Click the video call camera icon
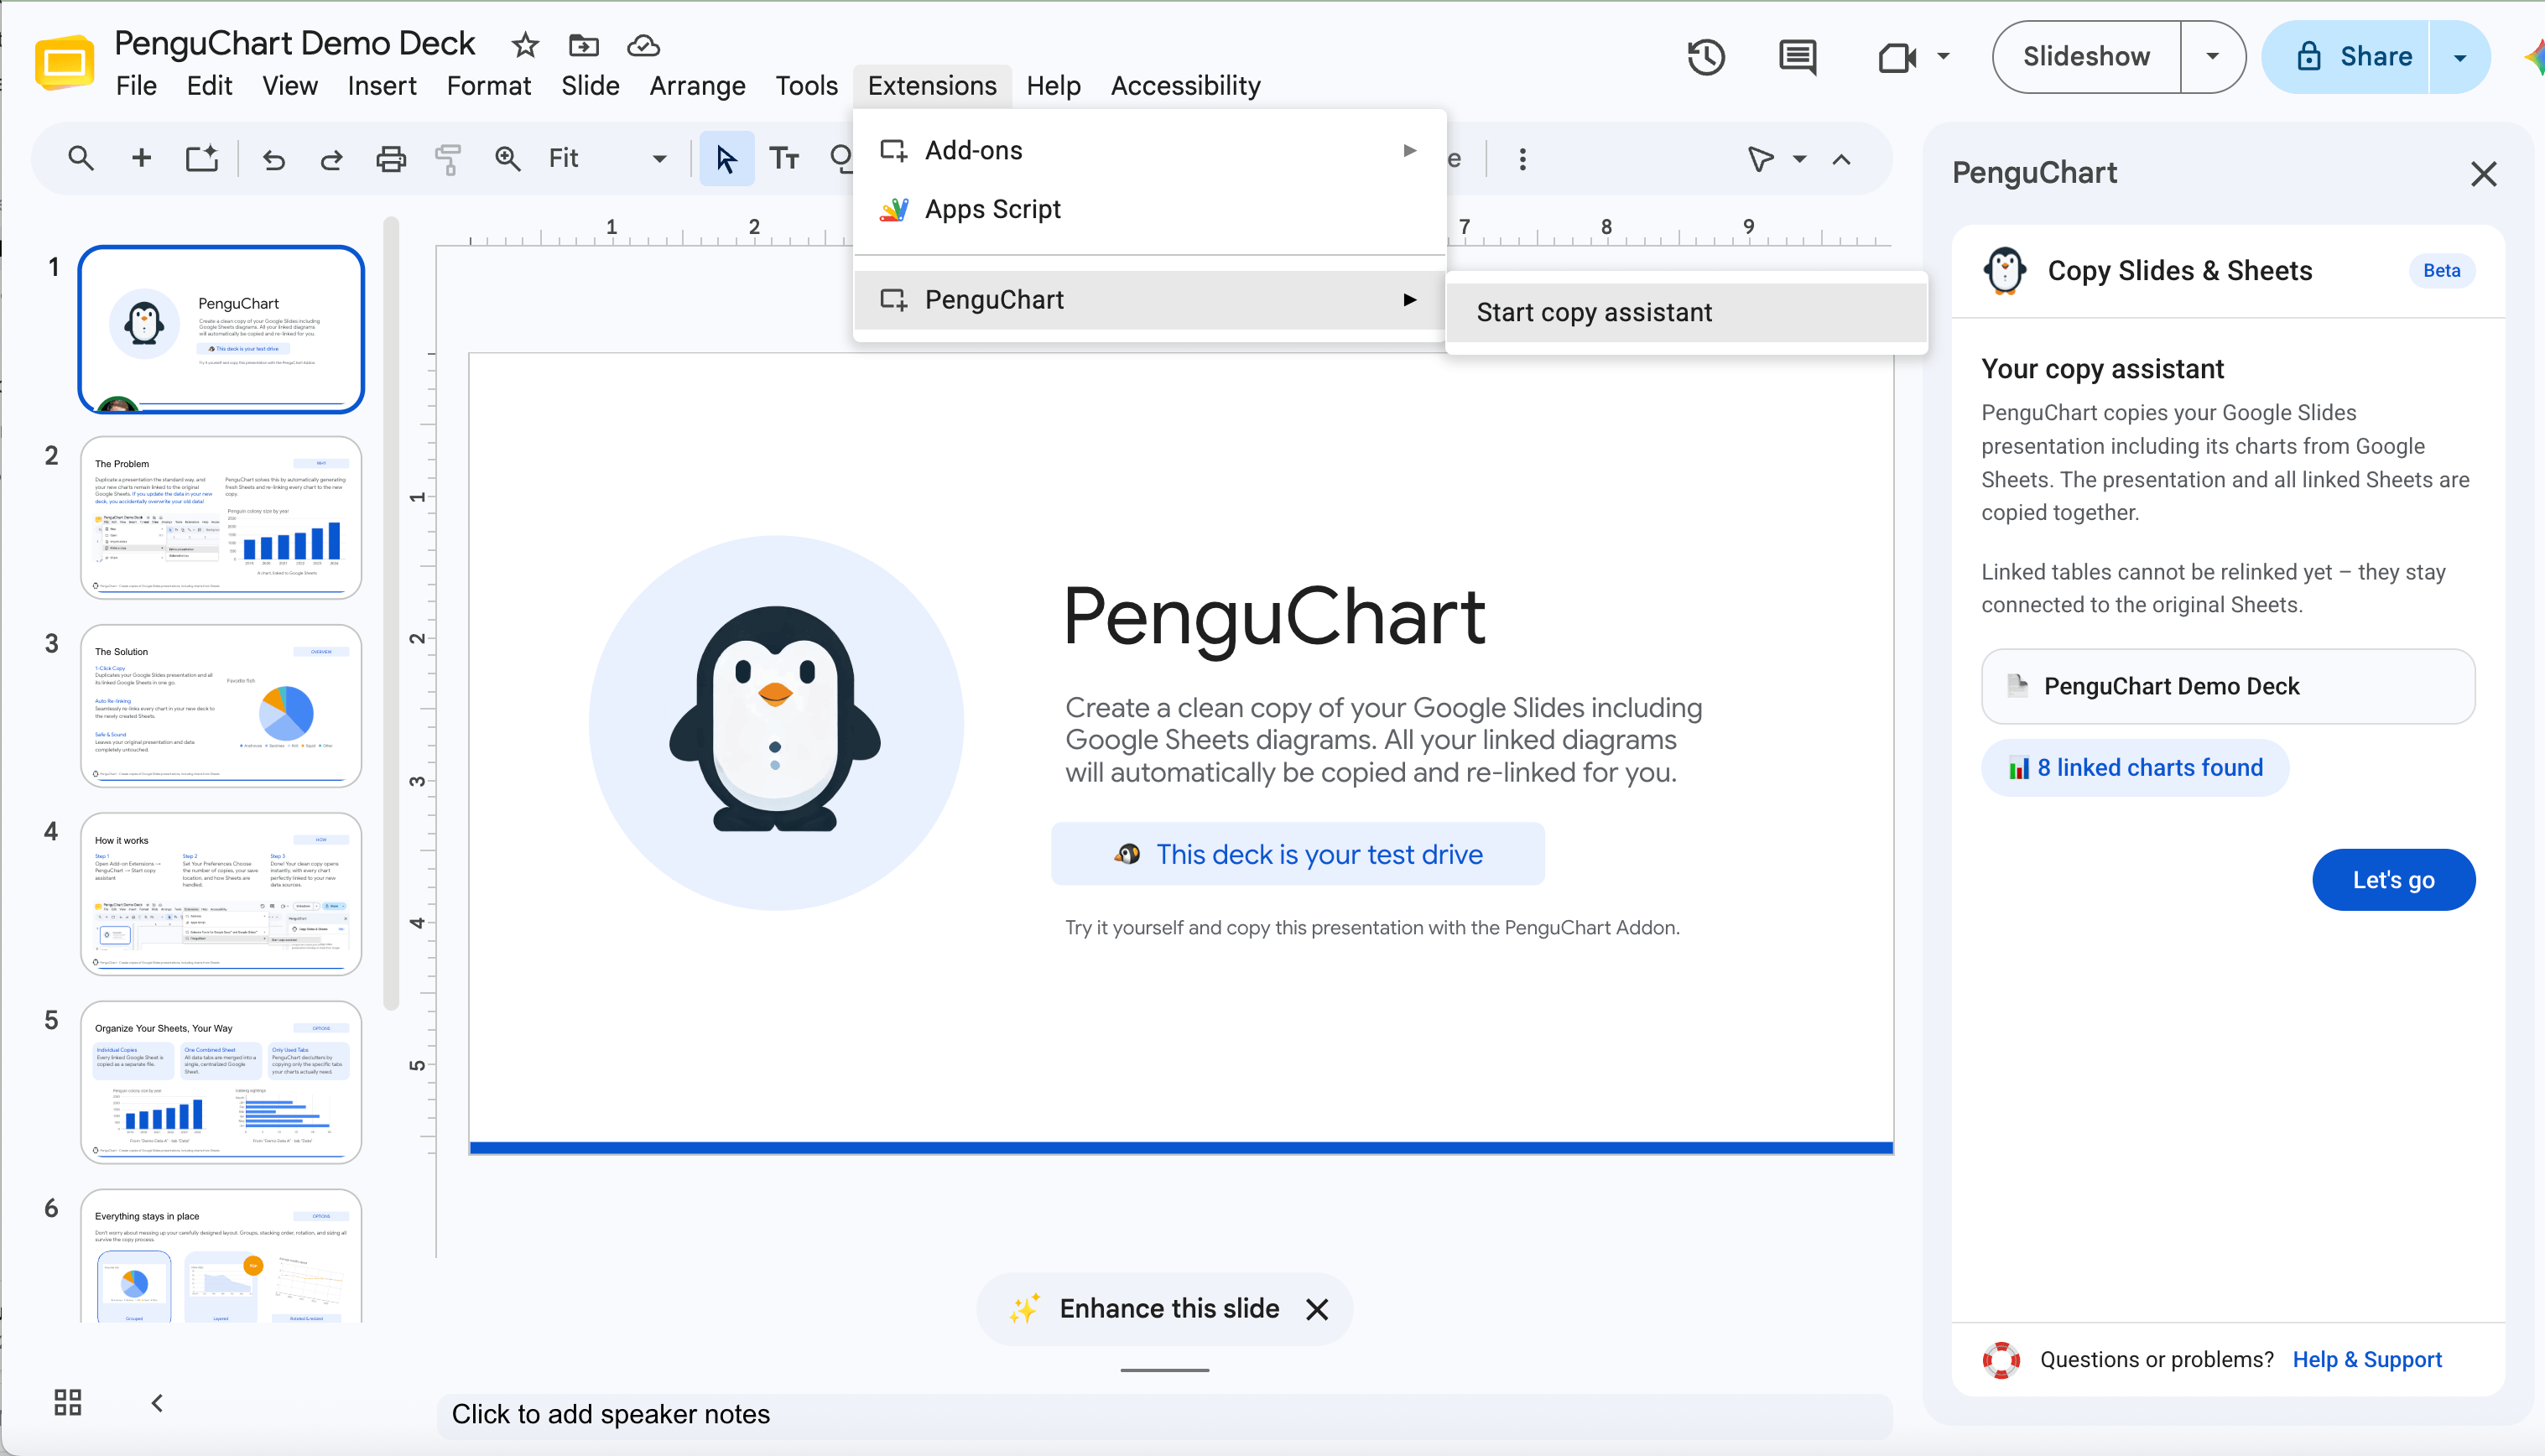Viewport: 2545px width, 1456px height. pos(1897,57)
